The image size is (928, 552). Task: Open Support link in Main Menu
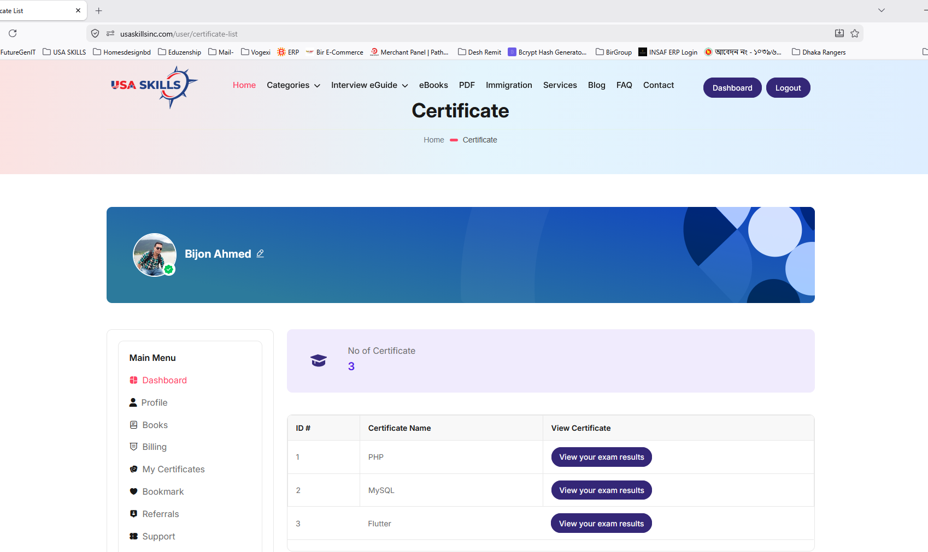[x=159, y=536]
